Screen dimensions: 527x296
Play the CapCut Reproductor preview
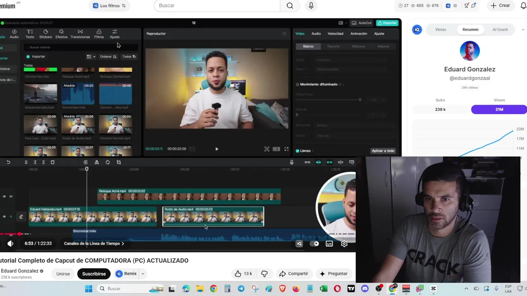coord(217,149)
